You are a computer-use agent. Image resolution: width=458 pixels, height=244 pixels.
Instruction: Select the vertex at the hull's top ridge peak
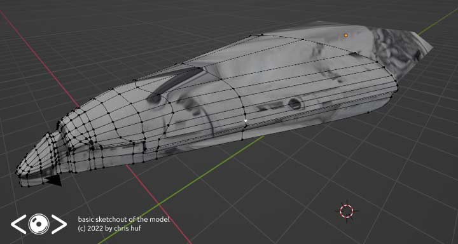click(251, 36)
